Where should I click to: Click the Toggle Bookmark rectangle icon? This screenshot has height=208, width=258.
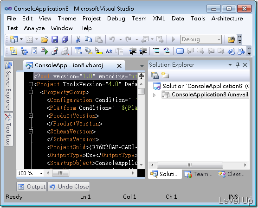coord(180,51)
